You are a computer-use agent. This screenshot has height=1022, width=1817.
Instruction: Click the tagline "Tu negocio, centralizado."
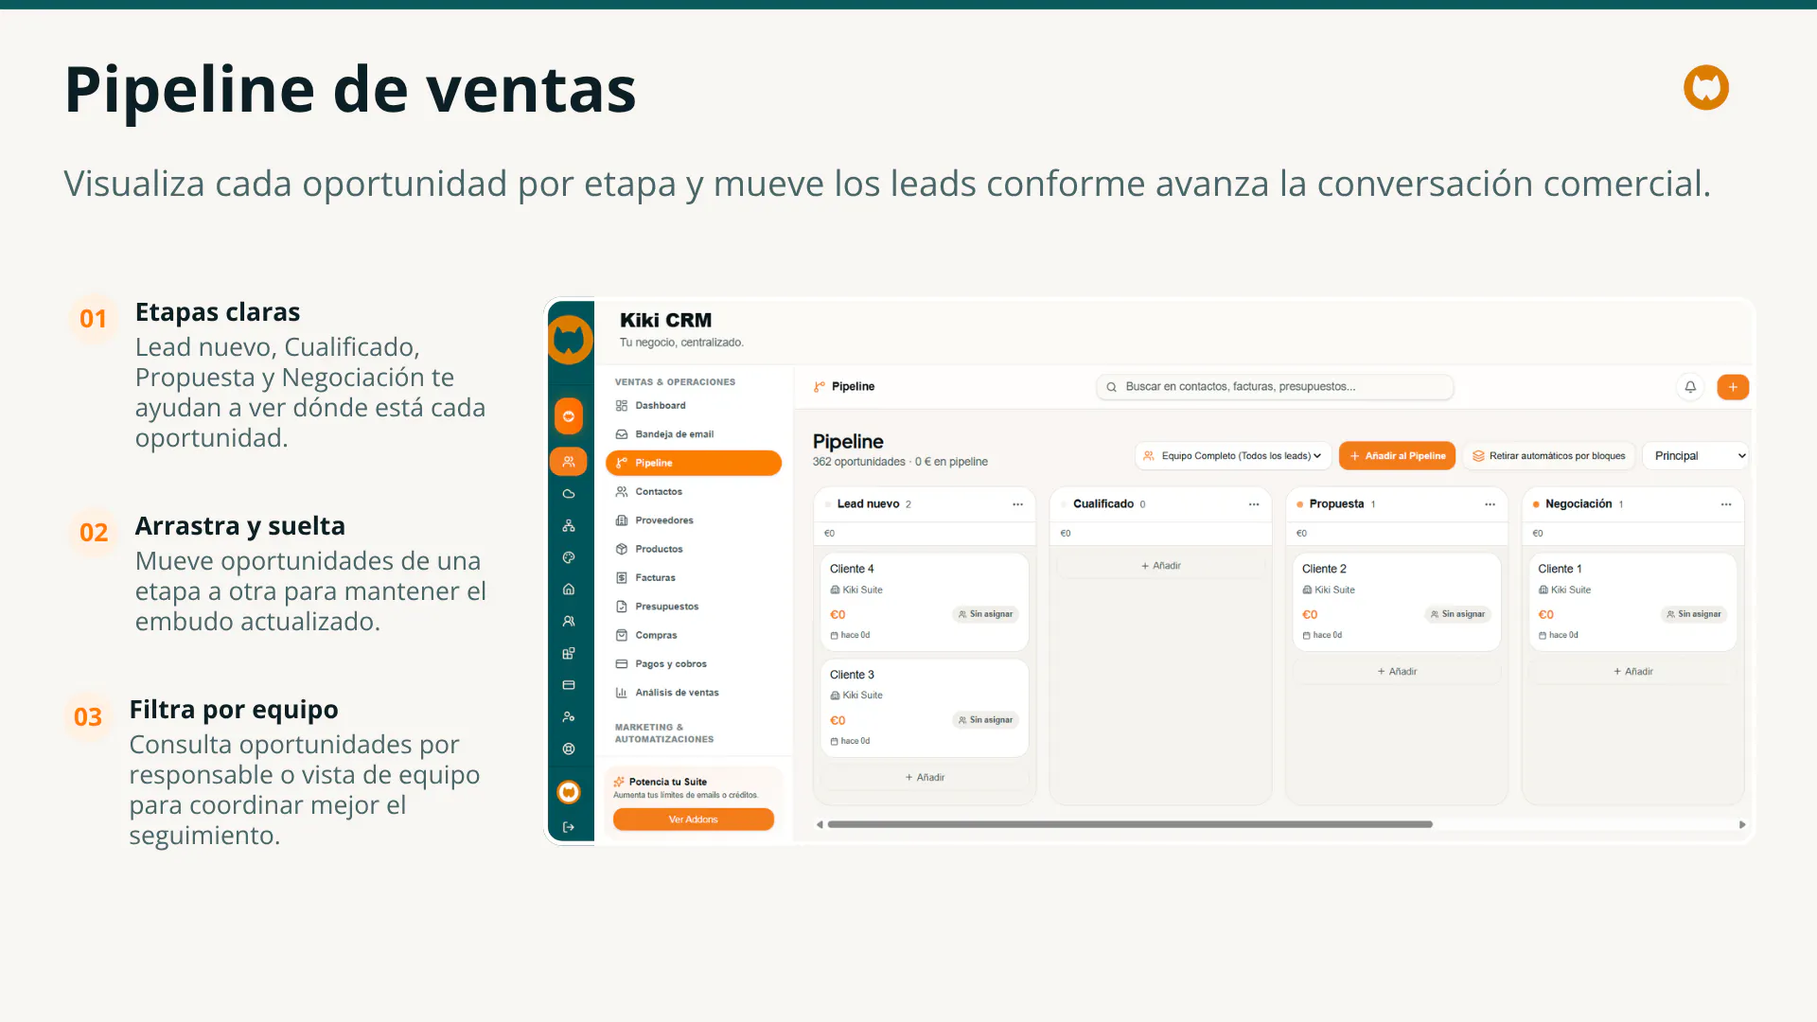tap(681, 343)
